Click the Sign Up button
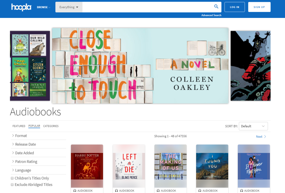 coord(259,7)
